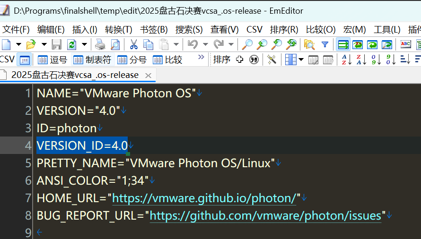
Task: Click the Paste clipboard icon
Action: click(164, 44)
